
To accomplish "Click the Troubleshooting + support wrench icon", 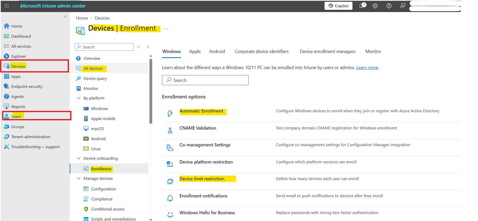I will 7,147.
